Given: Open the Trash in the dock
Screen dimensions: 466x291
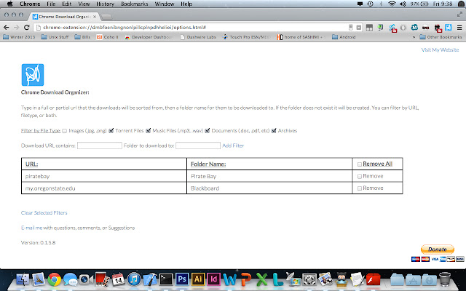Looking at the screenshot, I should click(x=445, y=279).
